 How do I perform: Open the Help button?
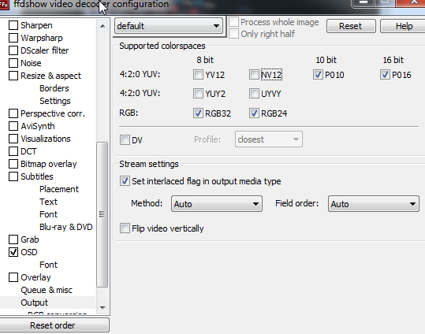(x=404, y=26)
